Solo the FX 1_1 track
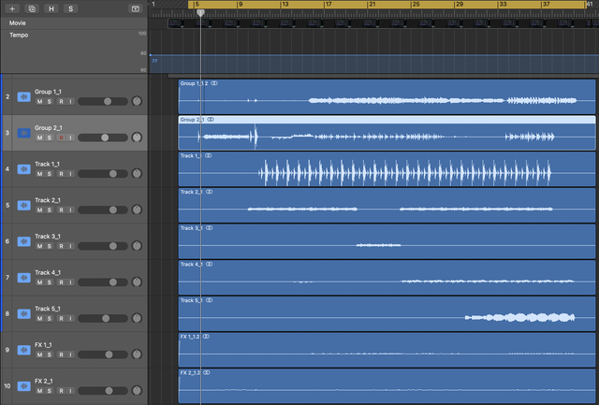 [50, 355]
